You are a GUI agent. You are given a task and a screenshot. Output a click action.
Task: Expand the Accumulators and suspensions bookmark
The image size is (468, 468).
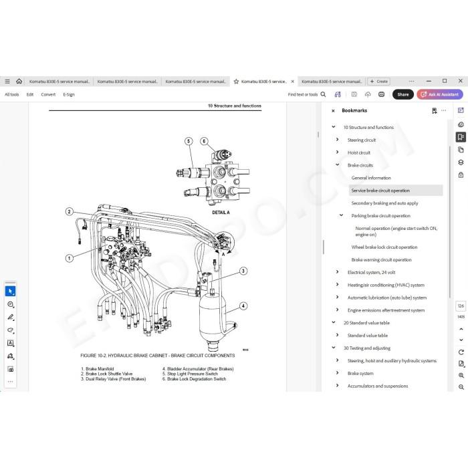[337, 385]
